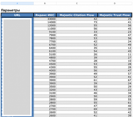The height and width of the screenshot is (117, 133).
Task: Select cell with value 3500
Action: click(45, 87)
